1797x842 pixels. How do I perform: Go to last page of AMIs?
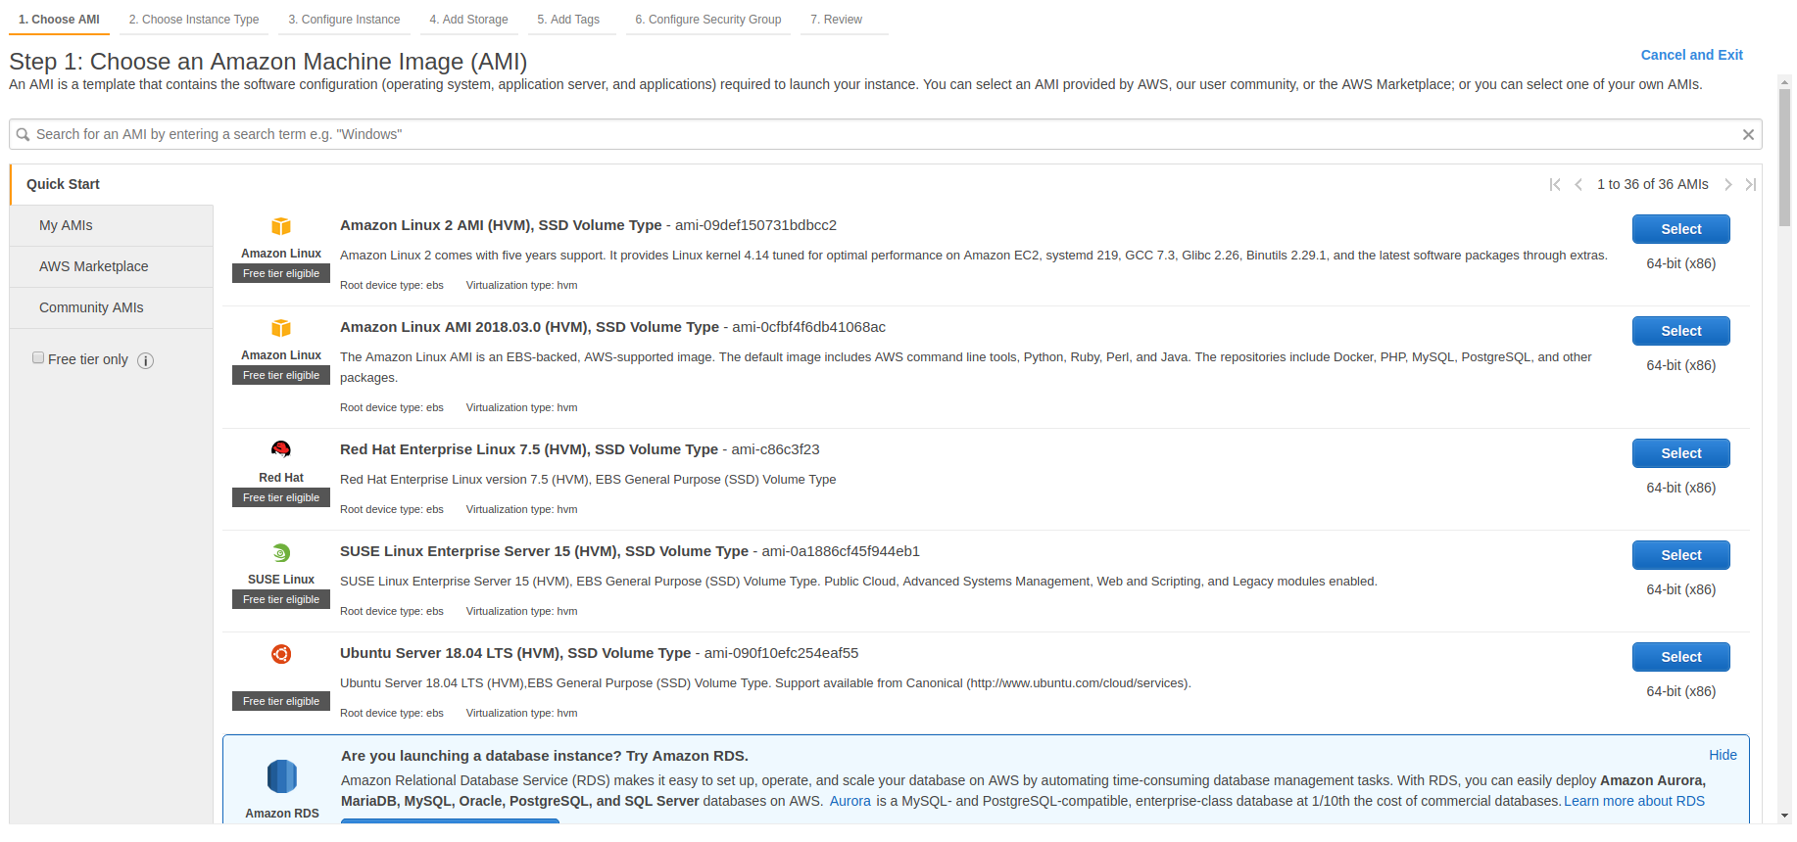click(1751, 184)
